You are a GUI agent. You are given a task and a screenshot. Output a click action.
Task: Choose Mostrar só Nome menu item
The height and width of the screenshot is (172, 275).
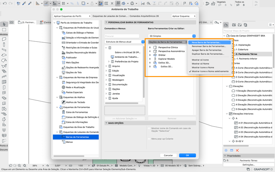[200, 64]
